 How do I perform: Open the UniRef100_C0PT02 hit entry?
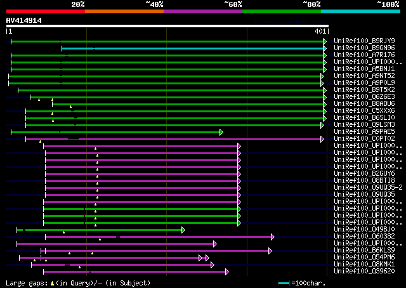tap(365, 138)
